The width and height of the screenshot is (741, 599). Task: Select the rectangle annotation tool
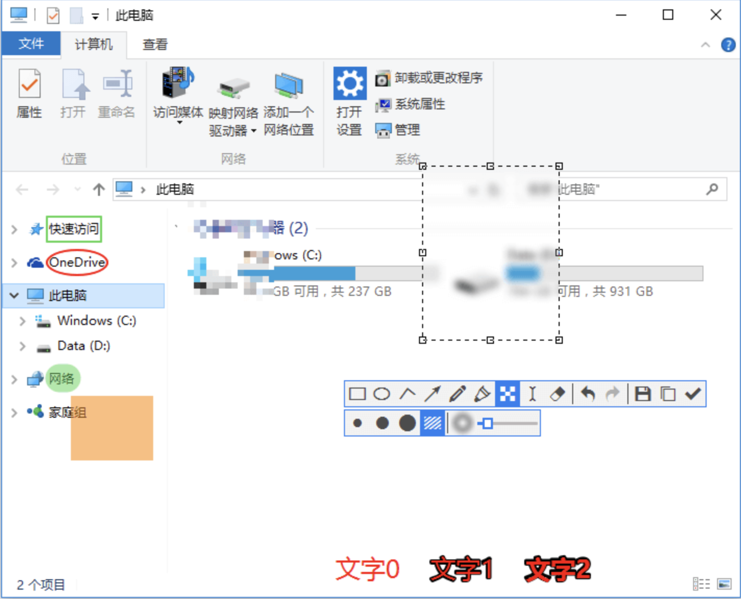tap(357, 394)
